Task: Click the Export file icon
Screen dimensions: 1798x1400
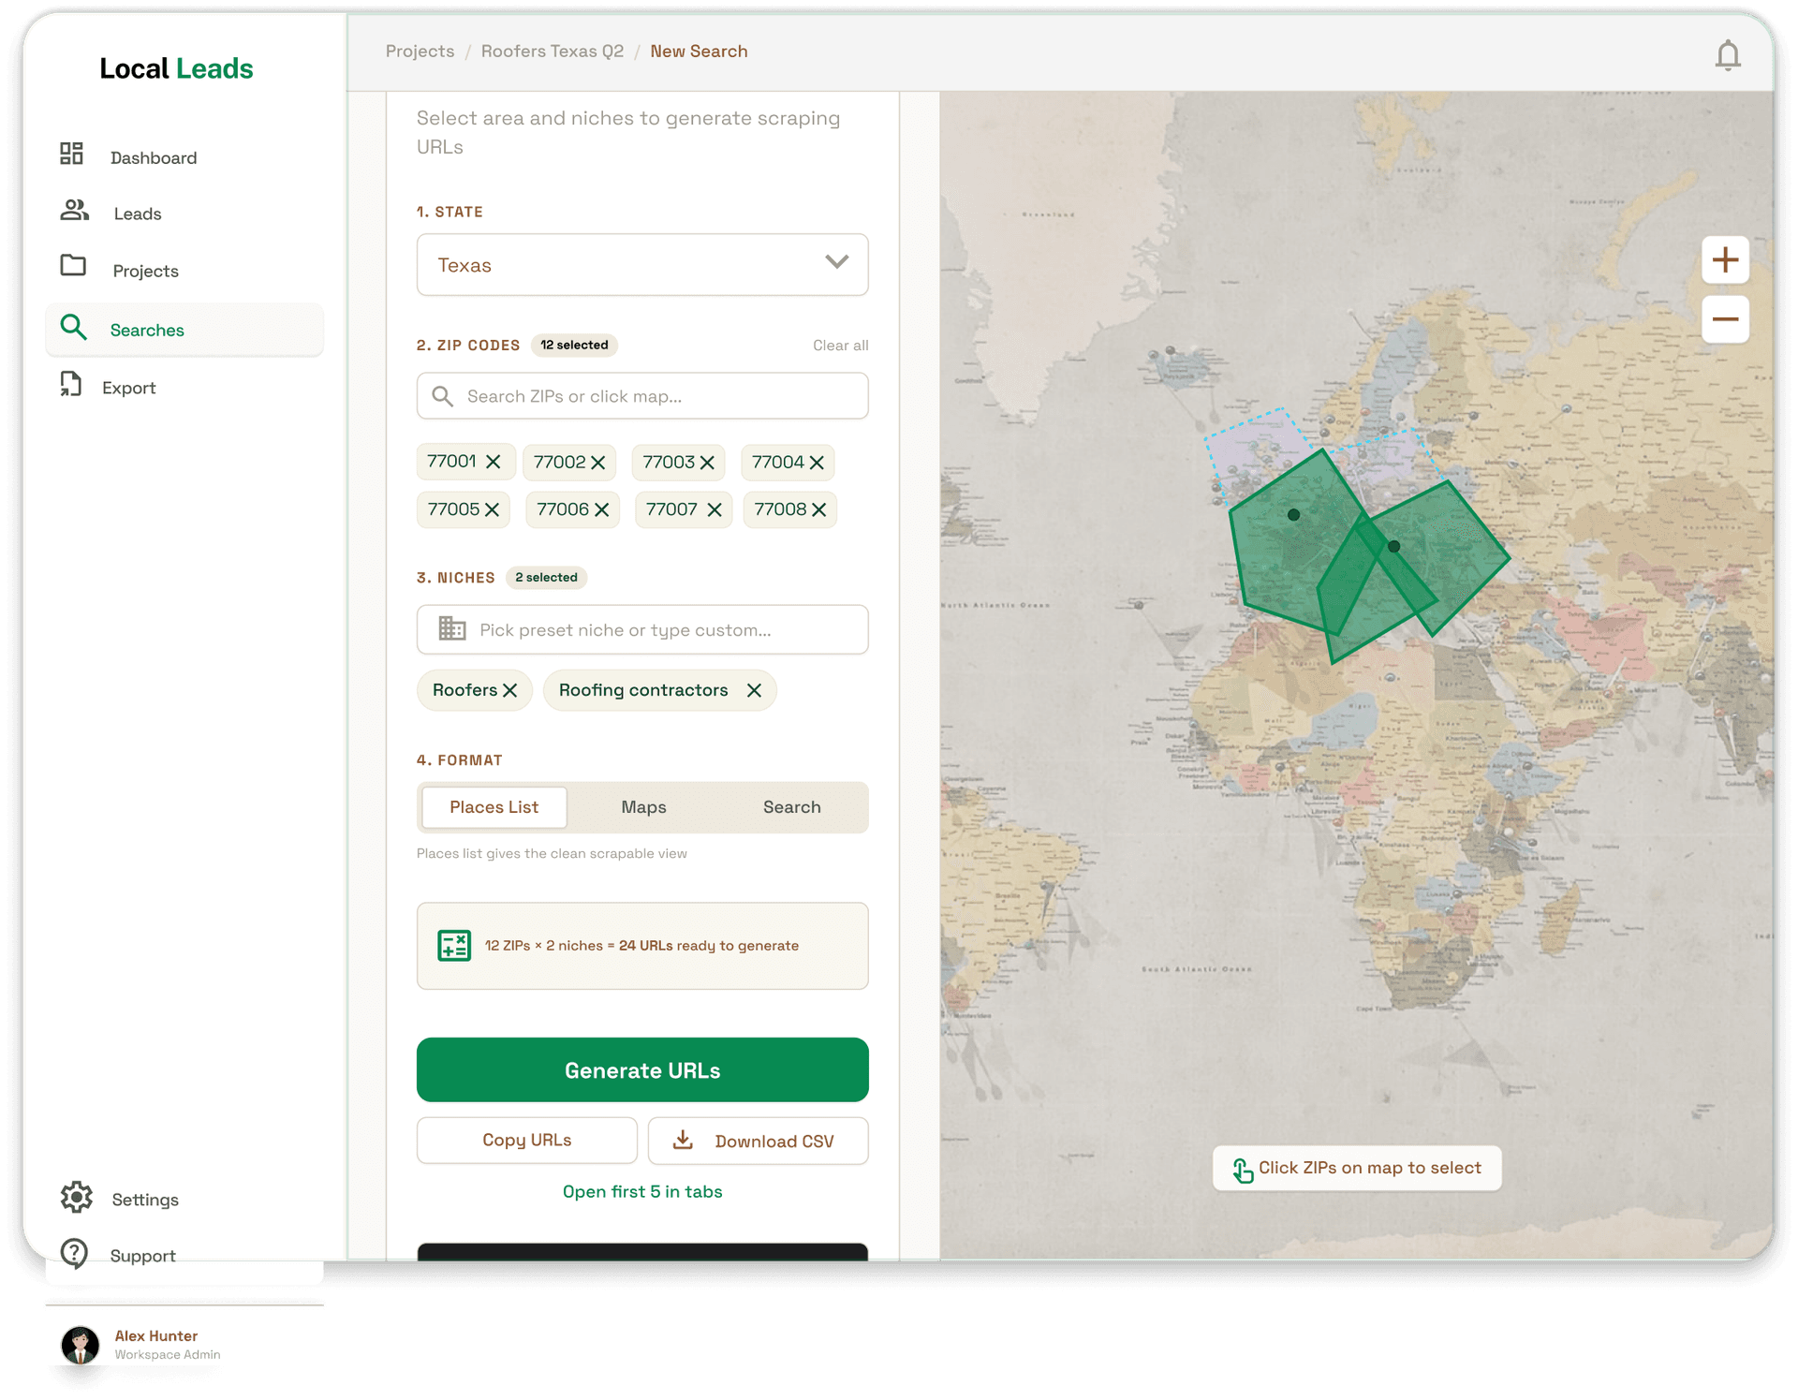Action: point(71,384)
